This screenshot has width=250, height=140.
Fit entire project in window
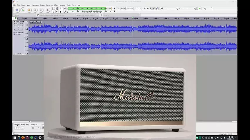(x=154, y=8)
